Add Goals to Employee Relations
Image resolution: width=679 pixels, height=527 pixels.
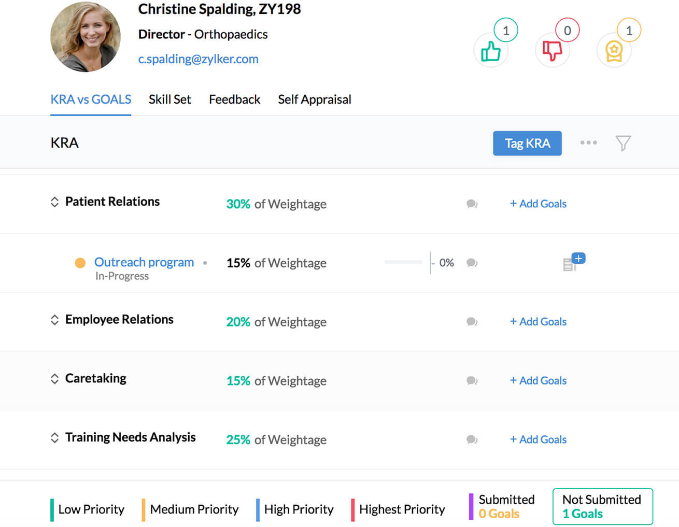tap(538, 322)
